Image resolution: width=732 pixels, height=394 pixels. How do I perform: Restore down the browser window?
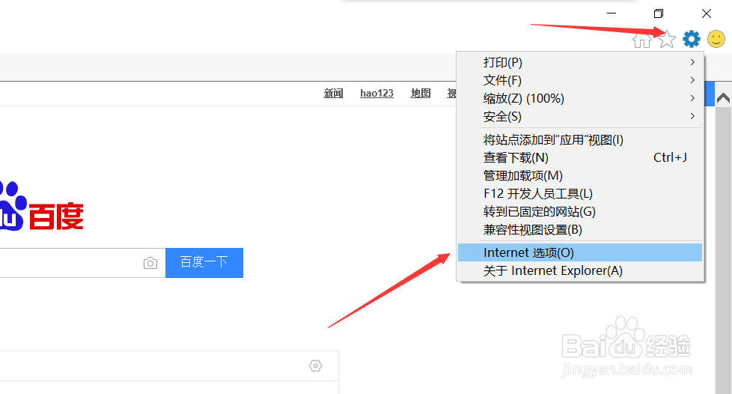coord(658,13)
